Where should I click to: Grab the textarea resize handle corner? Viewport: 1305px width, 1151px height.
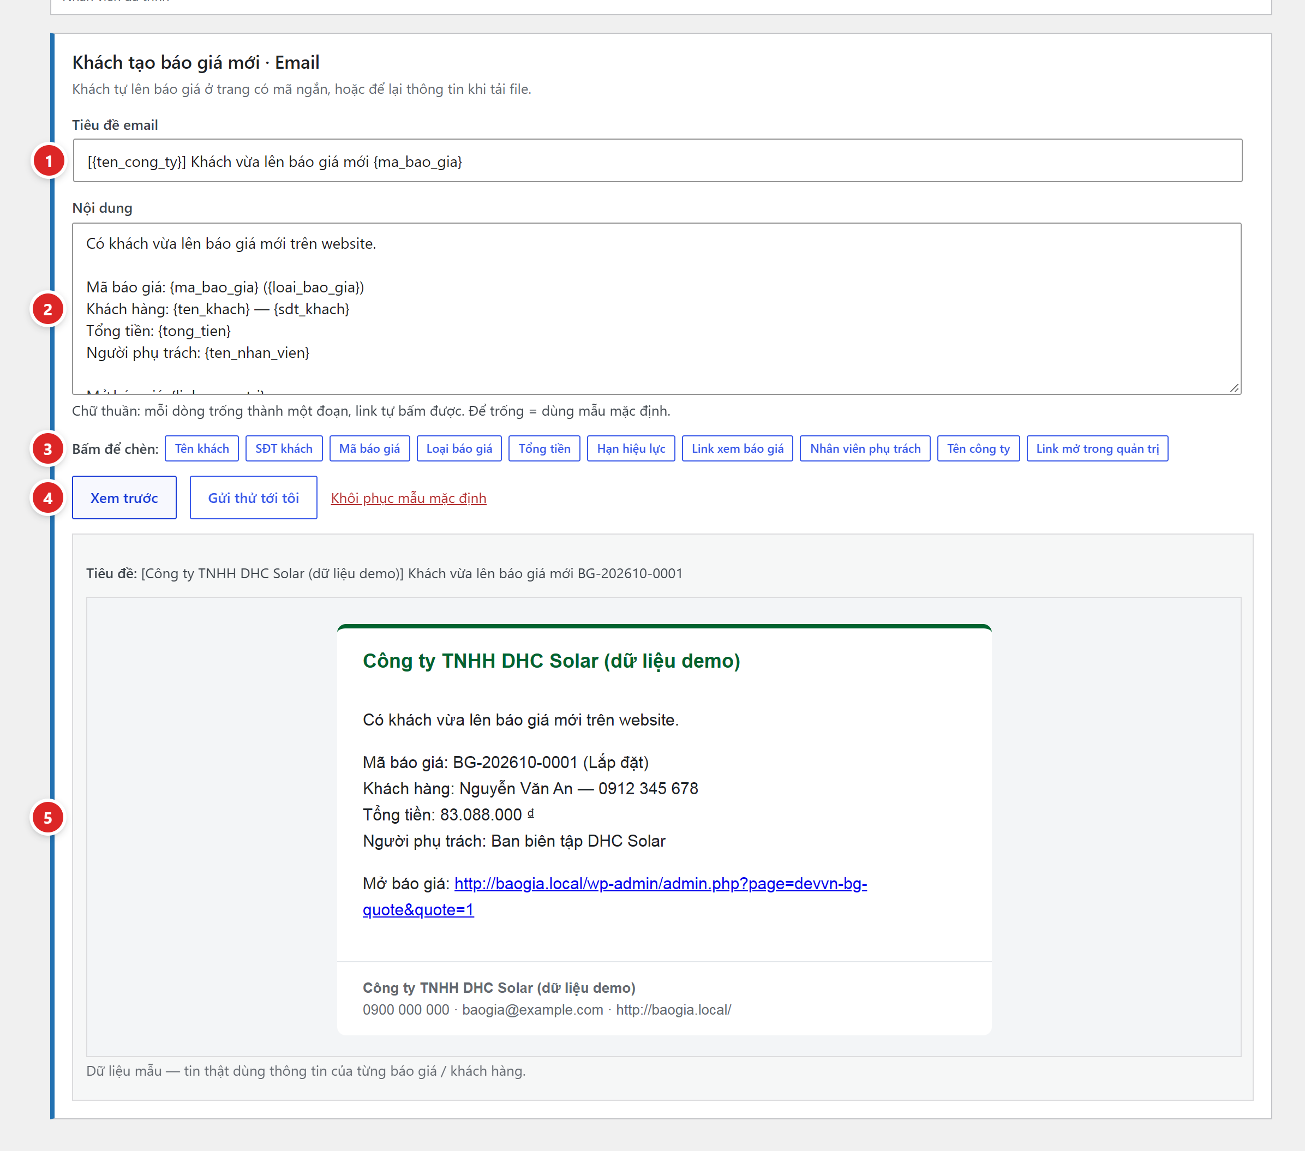pos(1234,388)
